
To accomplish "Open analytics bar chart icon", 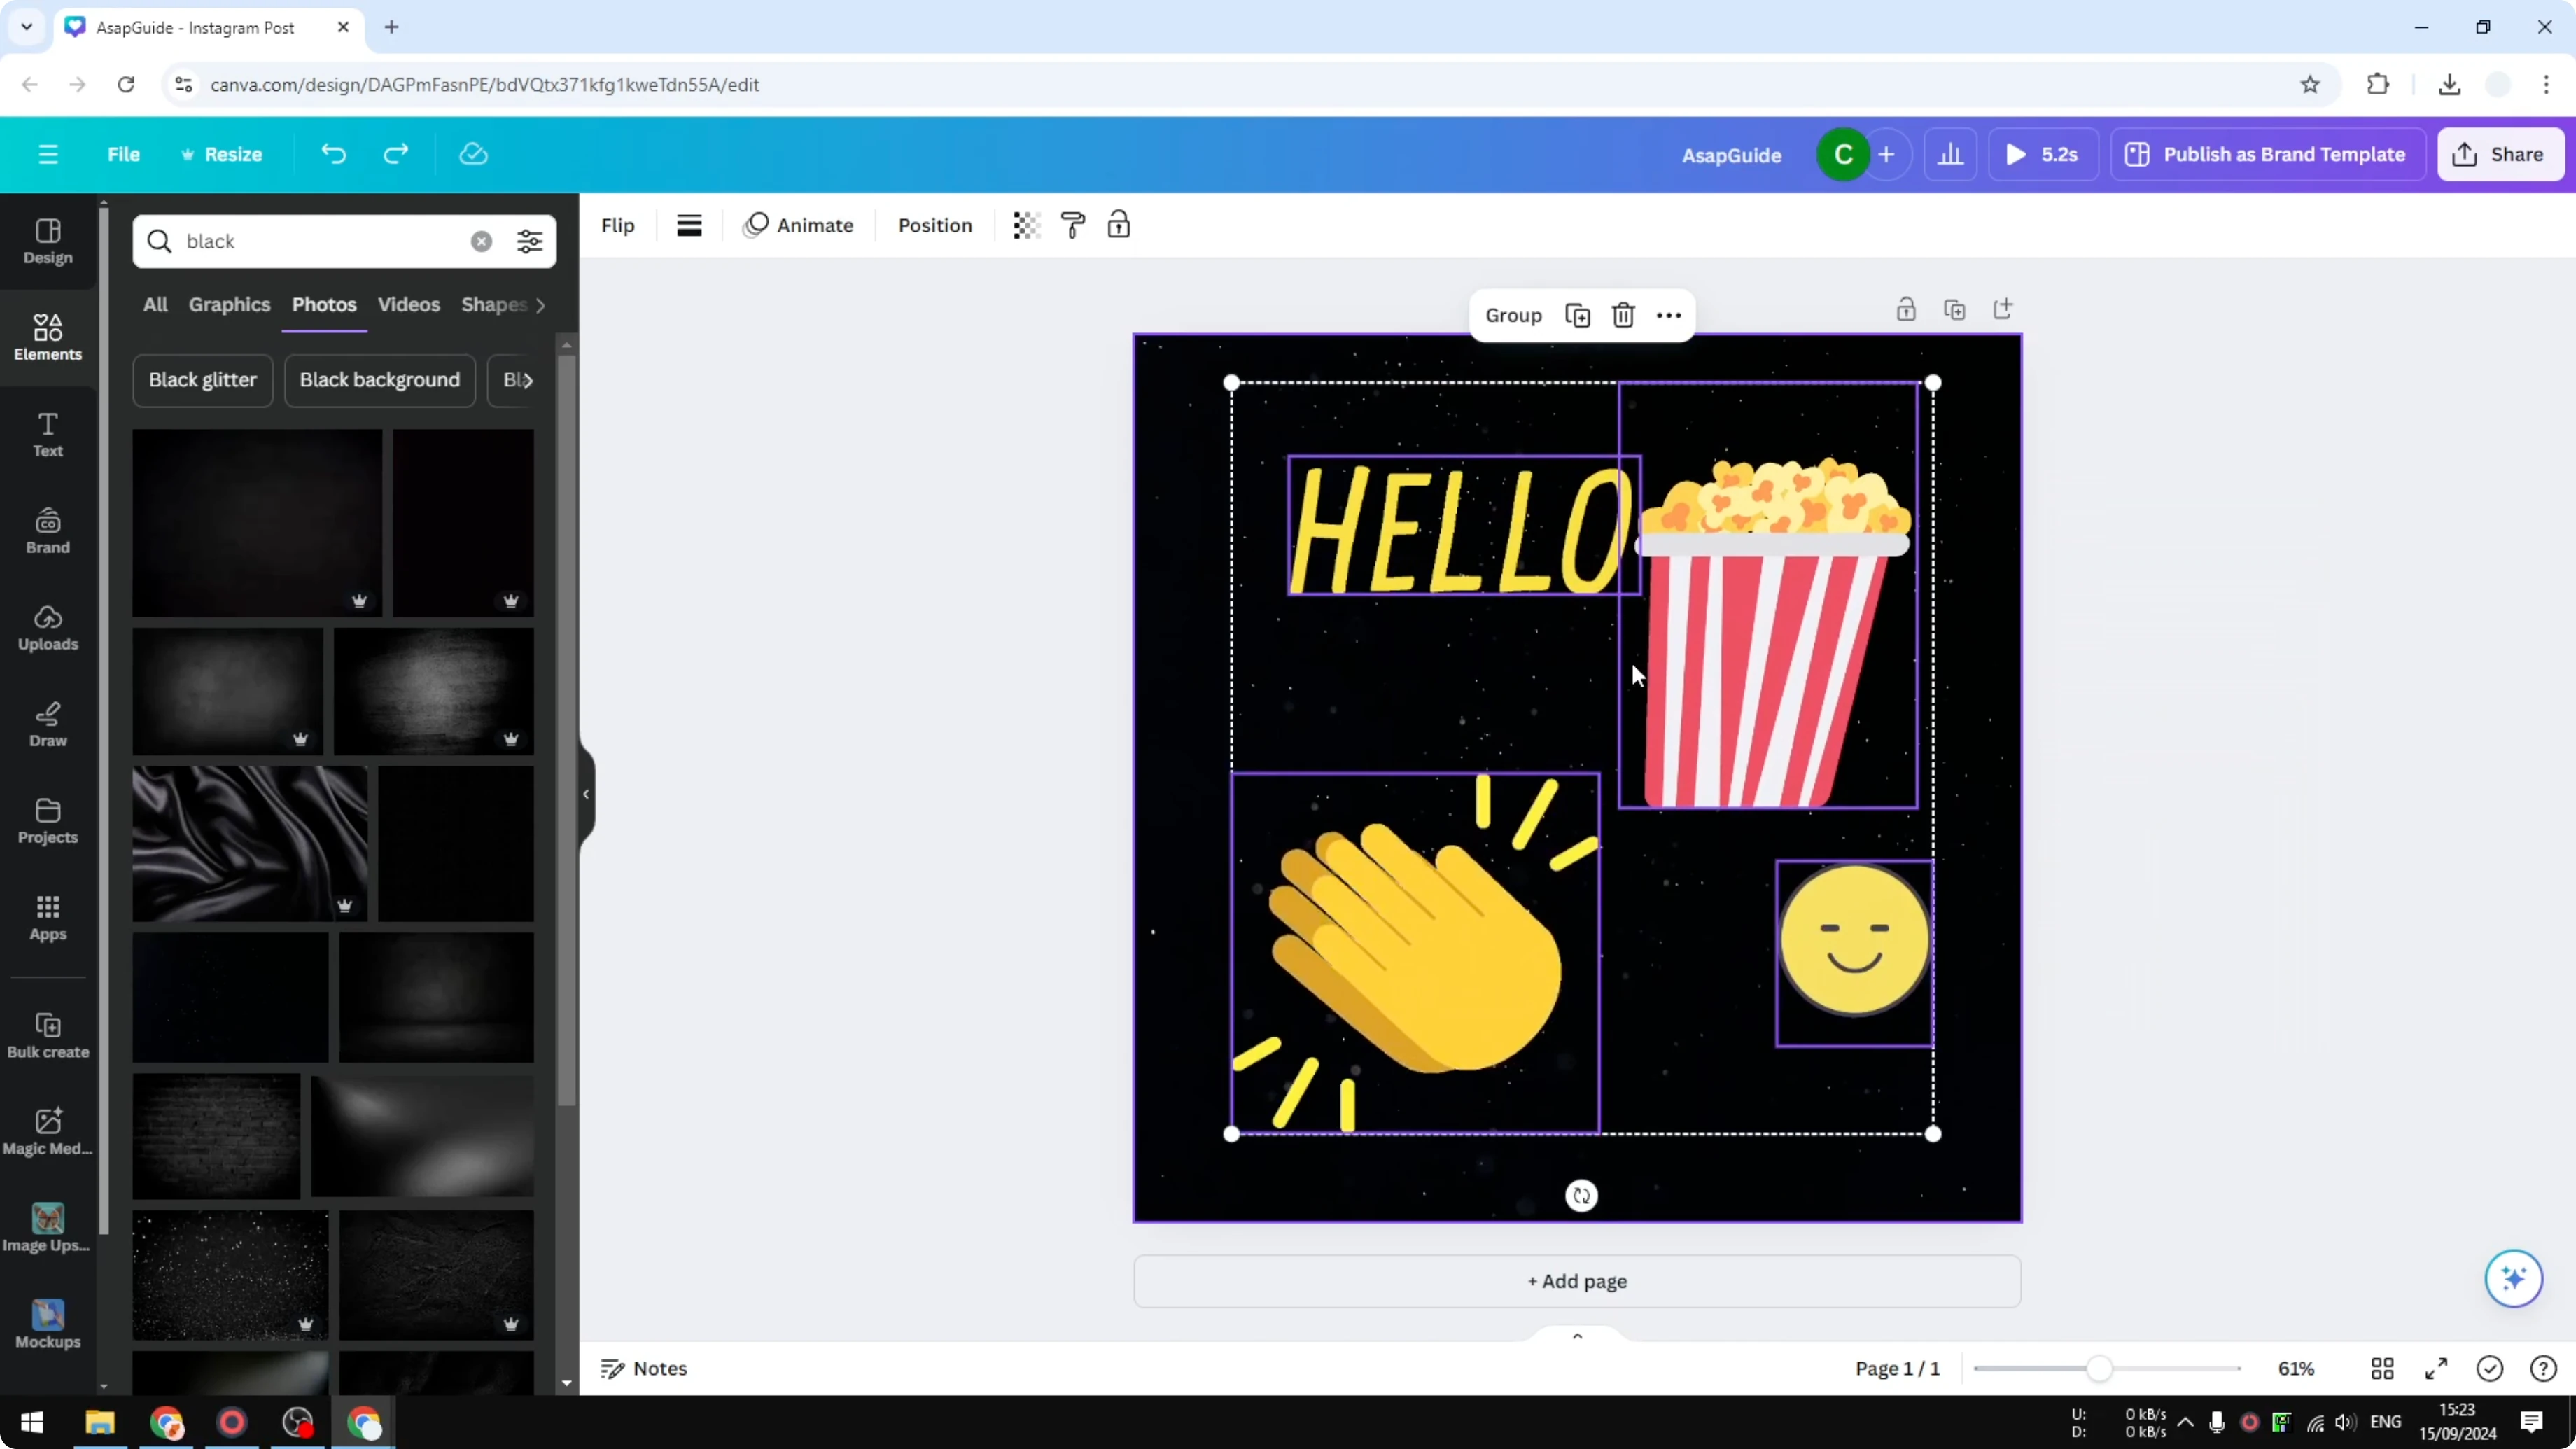I will pyautogui.click(x=1950, y=154).
